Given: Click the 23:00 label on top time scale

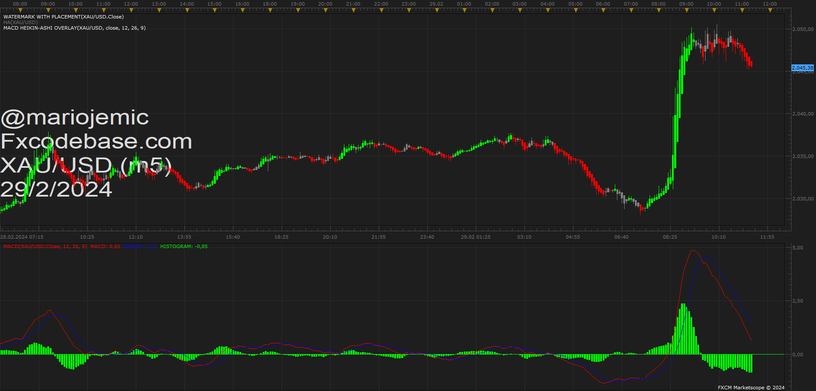Looking at the screenshot, I should click(408, 4).
